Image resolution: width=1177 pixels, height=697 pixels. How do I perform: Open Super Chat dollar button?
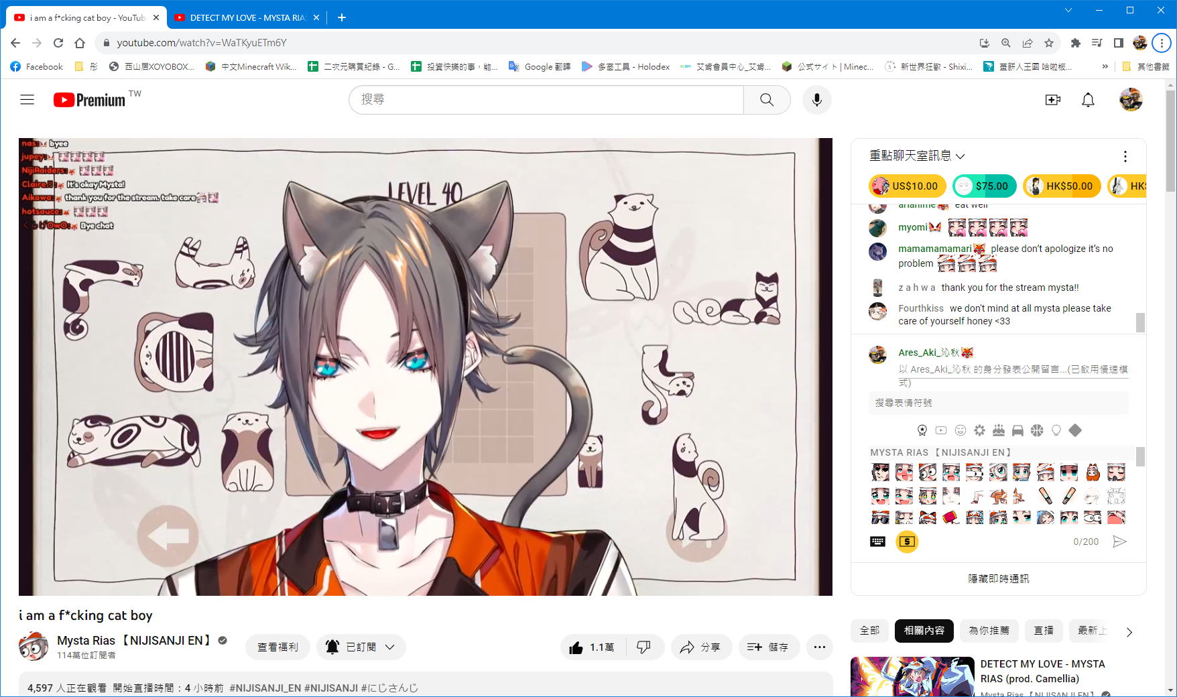pyautogui.click(x=907, y=542)
